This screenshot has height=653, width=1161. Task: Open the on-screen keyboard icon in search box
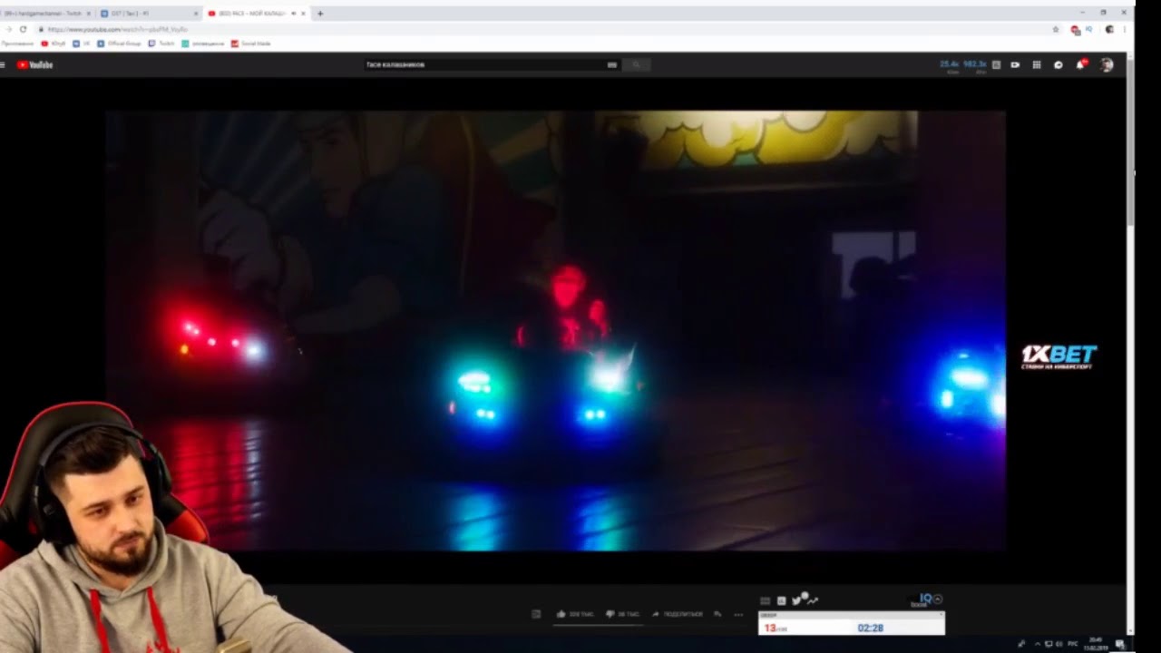(612, 64)
